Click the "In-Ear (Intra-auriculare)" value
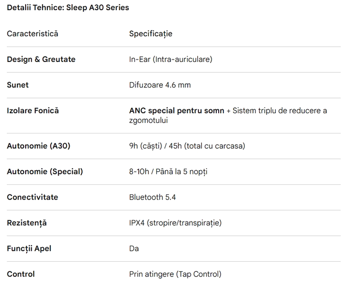 (x=171, y=59)
